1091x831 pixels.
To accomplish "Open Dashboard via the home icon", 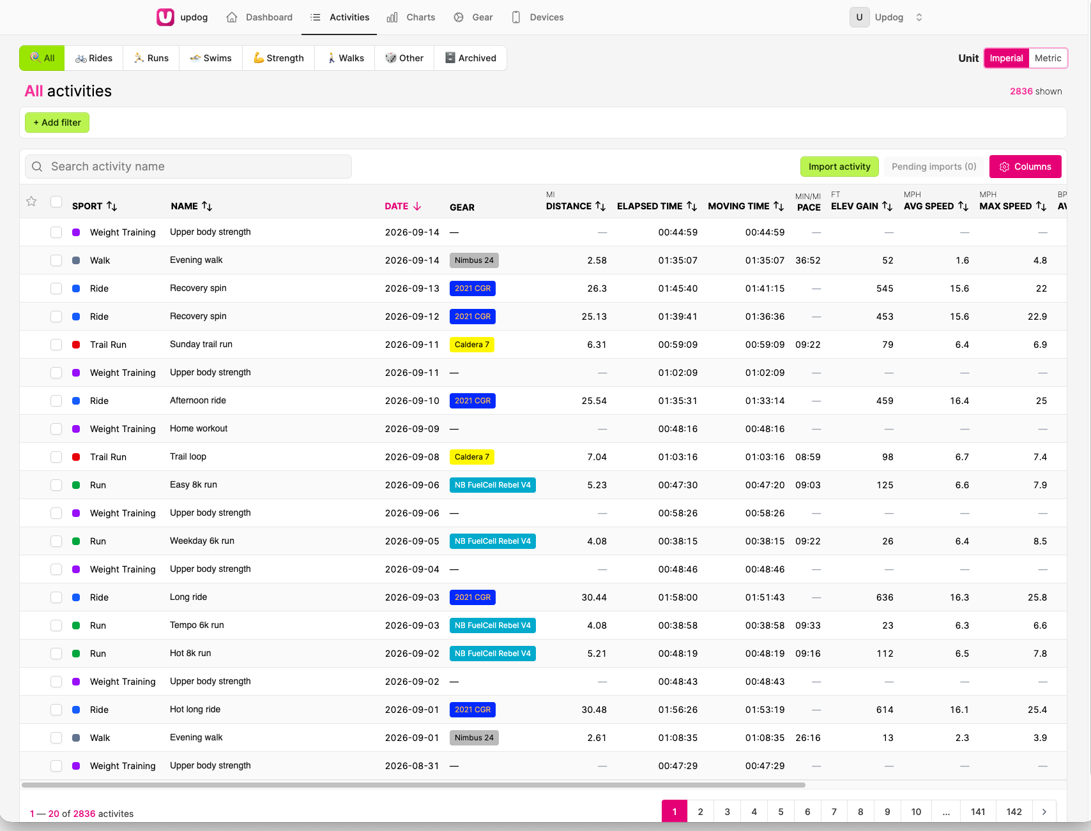I will (232, 17).
